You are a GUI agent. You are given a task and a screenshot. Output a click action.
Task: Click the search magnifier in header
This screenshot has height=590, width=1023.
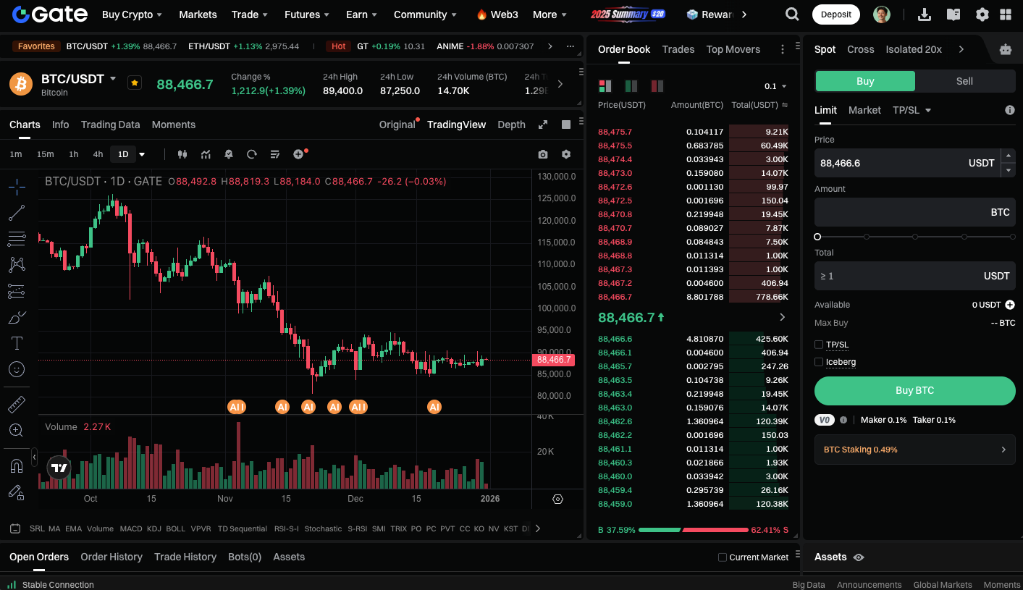tap(793, 14)
